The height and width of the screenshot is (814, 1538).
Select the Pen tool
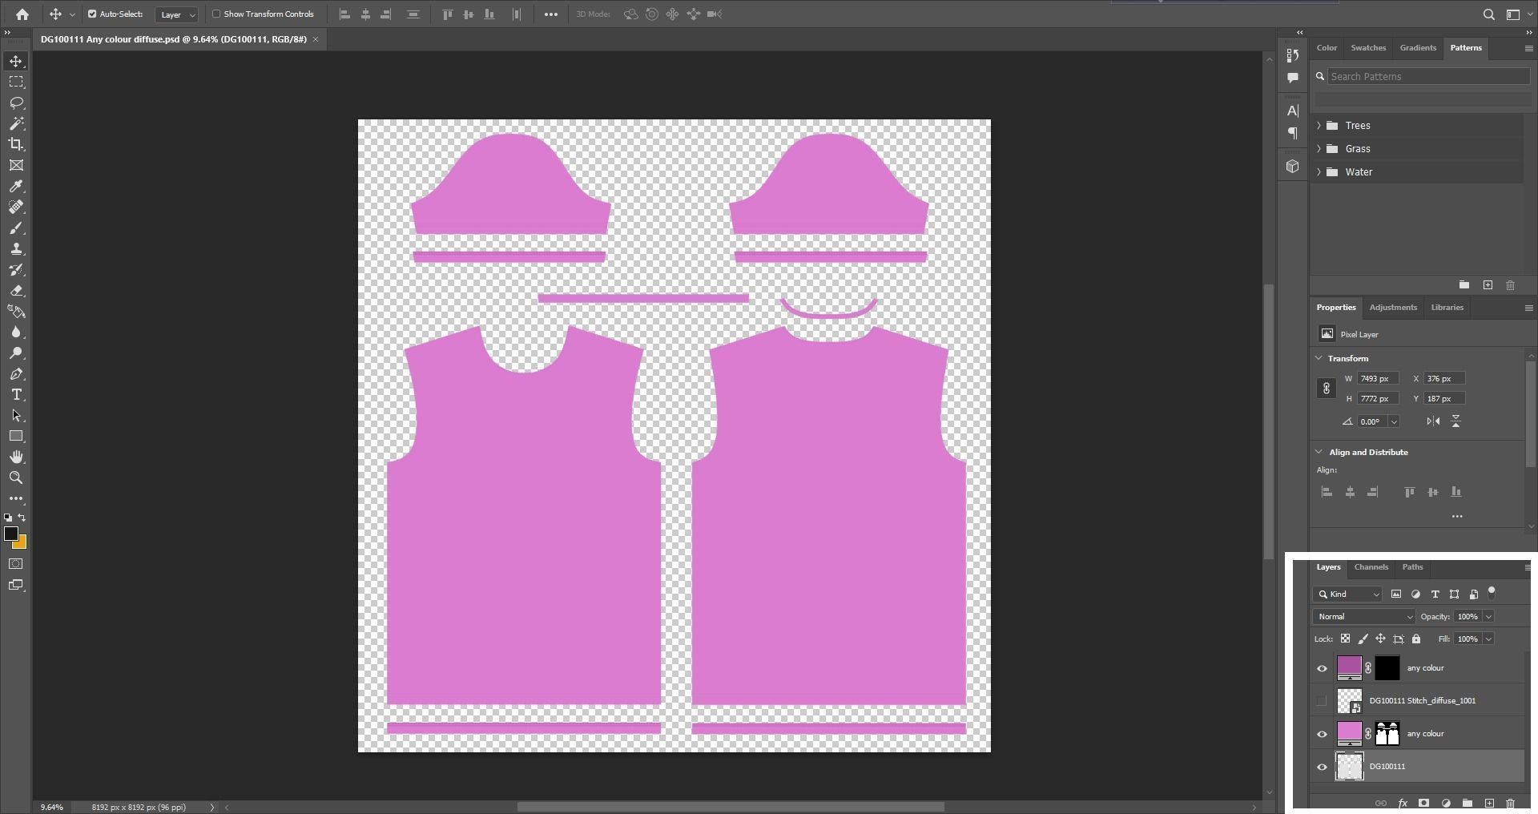[x=16, y=374]
